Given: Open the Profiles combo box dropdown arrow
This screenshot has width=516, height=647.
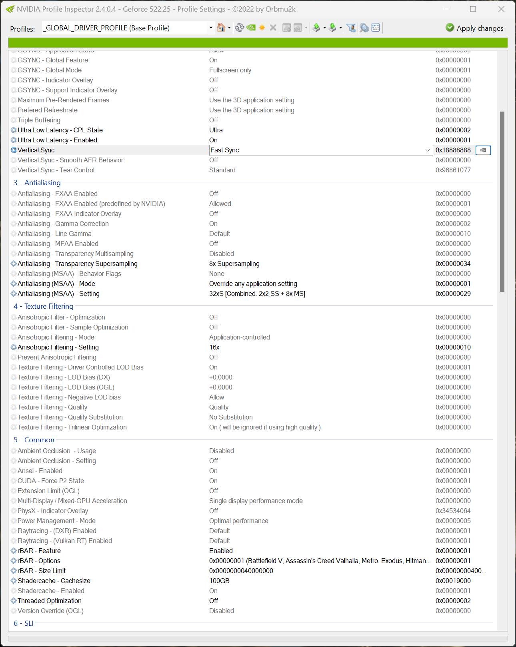Looking at the screenshot, I should point(211,28).
